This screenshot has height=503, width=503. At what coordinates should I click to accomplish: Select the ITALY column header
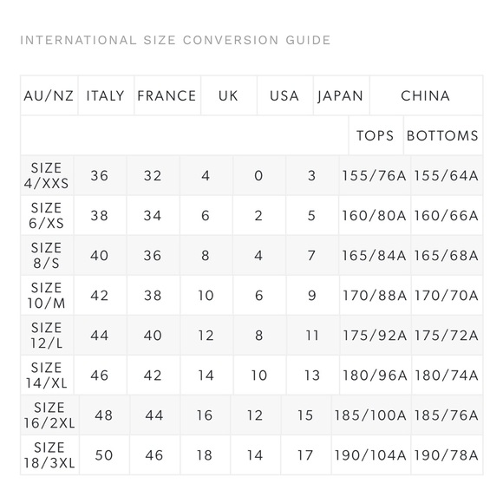(x=106, y=95)
